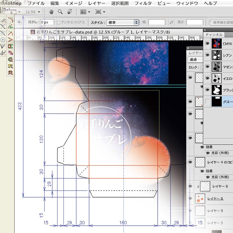This screenshot has height=233, width=233.
Task: Select the Zoom magnifier tool
Action: pyautogui.click(x=60, y=12)
